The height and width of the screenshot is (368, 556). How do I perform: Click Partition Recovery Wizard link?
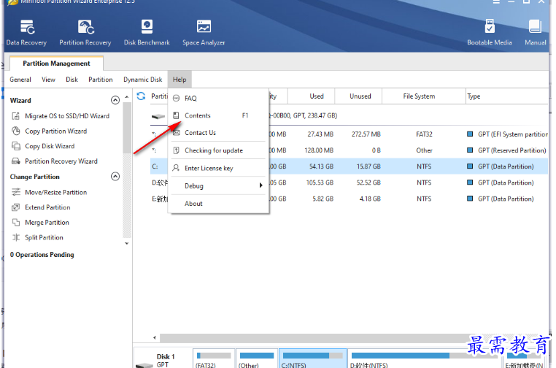pyautogui.click(x=61, y=161)
